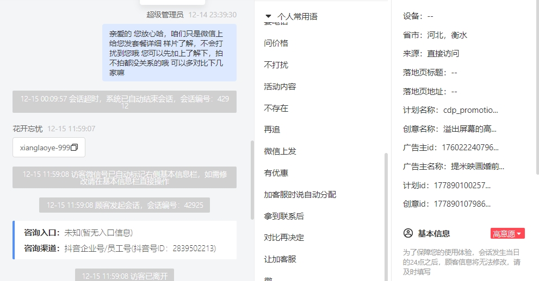This screenshot has height=281, width=539.
Task: Click the 省市 河北，衡水 field
Action: pyautogui.click(x=435, y=35)
